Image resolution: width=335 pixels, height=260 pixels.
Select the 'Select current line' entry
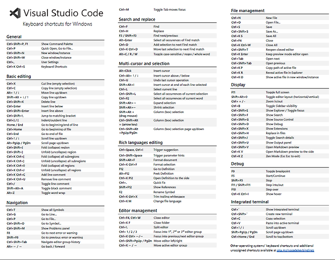click(165, 89)
